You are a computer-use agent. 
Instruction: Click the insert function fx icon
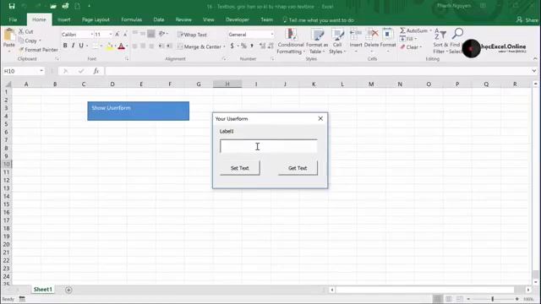[x=96, y=71]
